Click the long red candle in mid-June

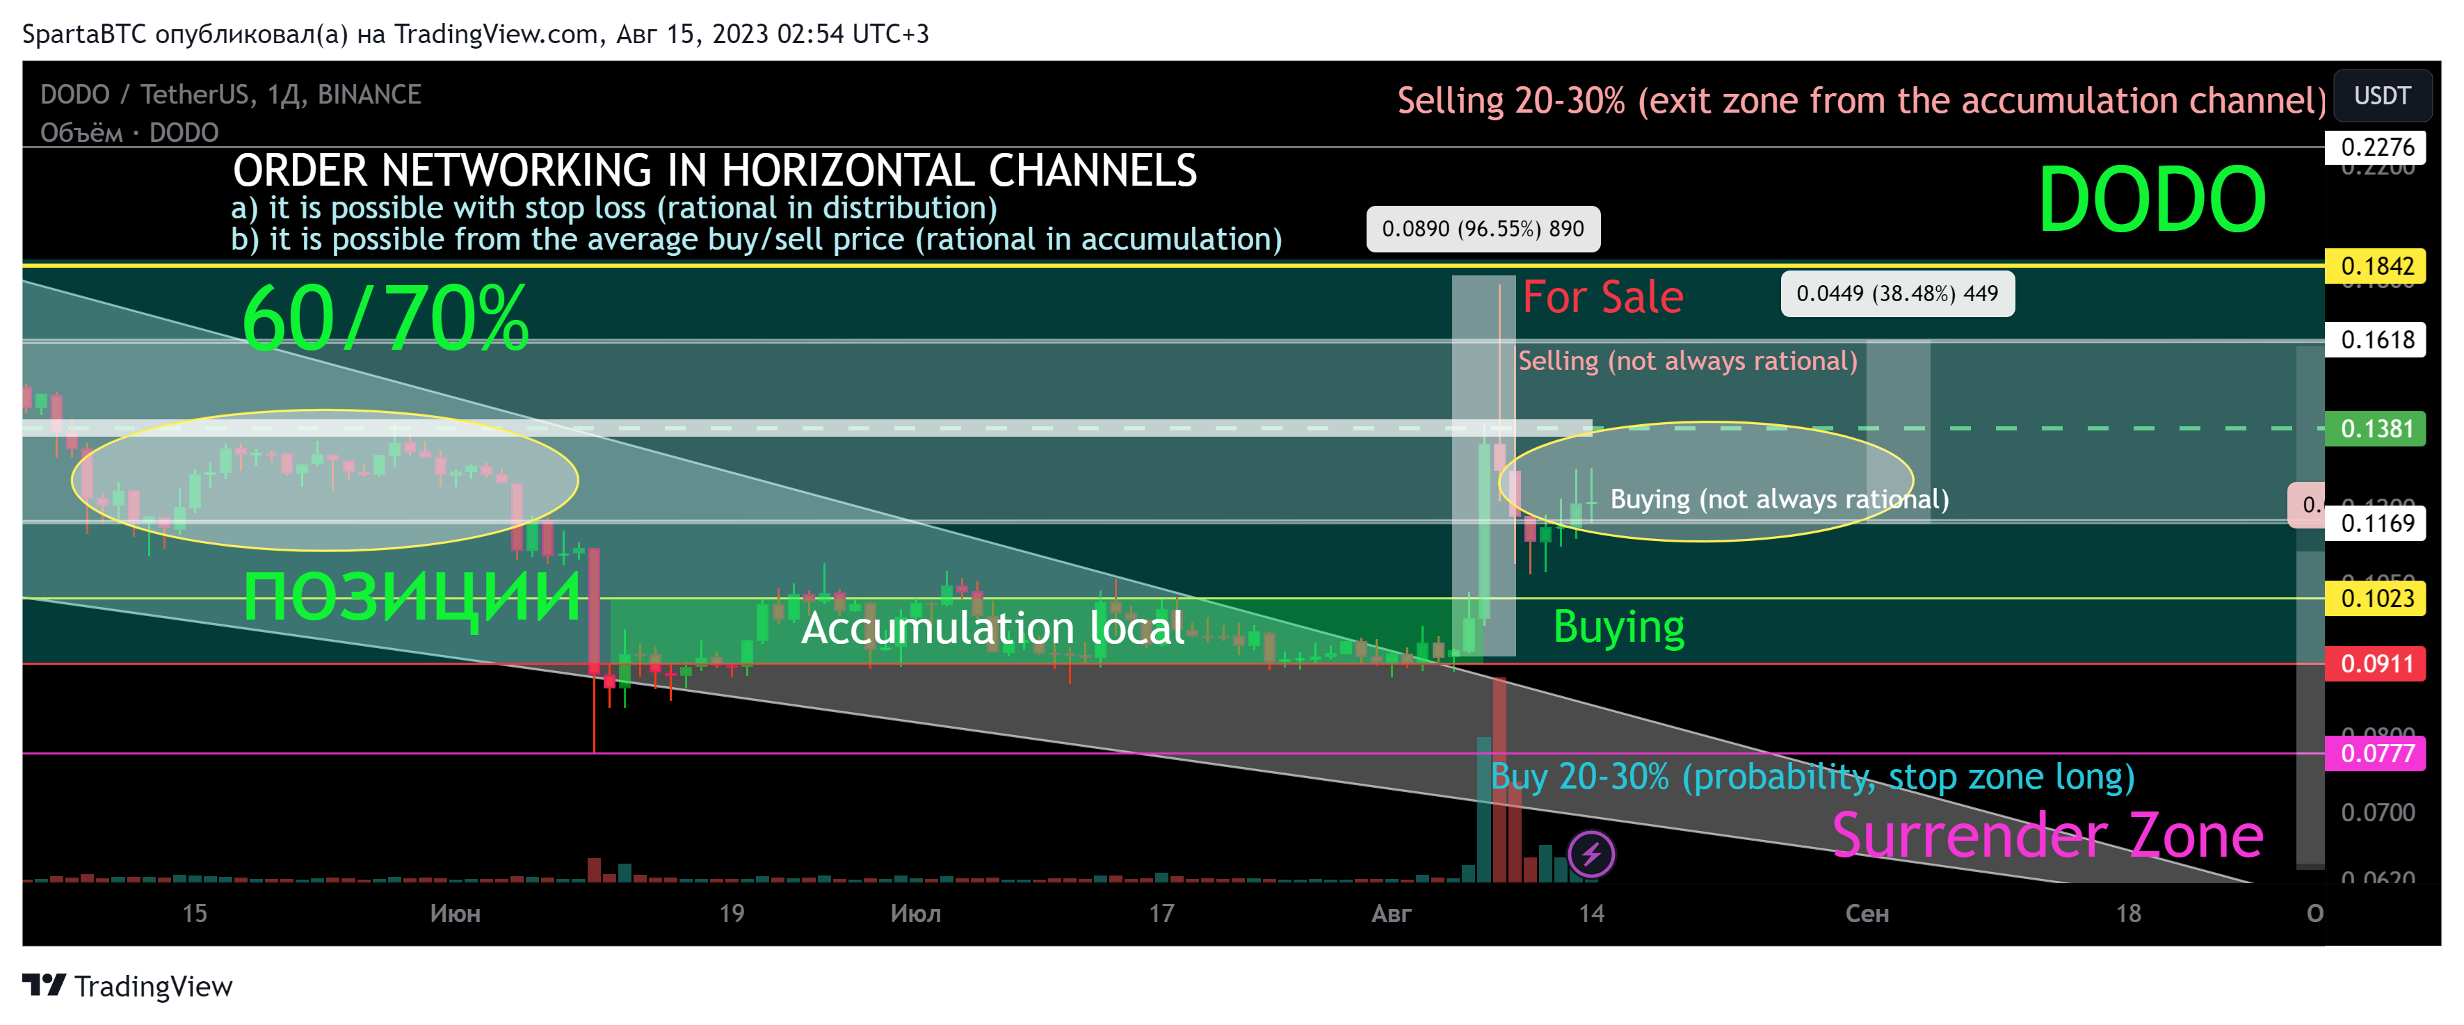[x=594, y=612]
